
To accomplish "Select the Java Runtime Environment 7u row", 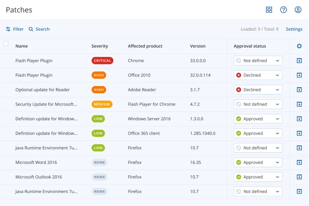I will [47, 148].
